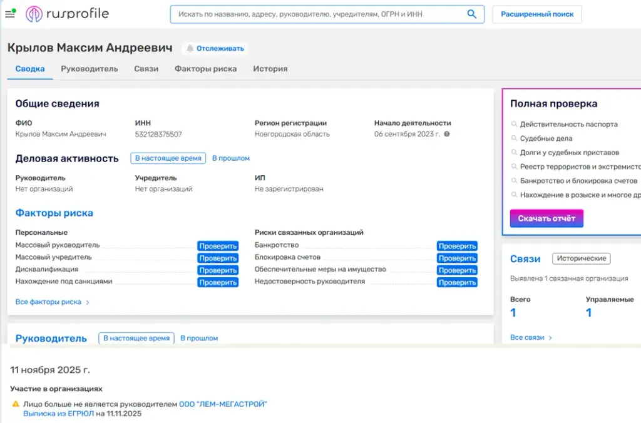Click the rusprofile logo
This screenshot has width=641, height=423.
pyautogui.click(x=68, y=14)
